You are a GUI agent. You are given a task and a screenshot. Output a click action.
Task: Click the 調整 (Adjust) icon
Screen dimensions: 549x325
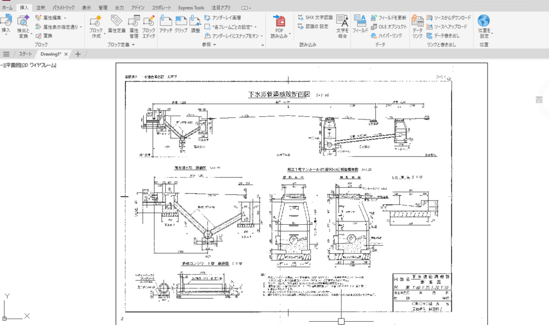pos(195,21)
